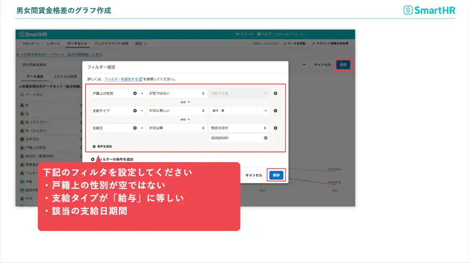The width and height of the screenshot is (470, 263).
Task: Click the external link icon after フィルターを設定する
Action: pos(140,79)
